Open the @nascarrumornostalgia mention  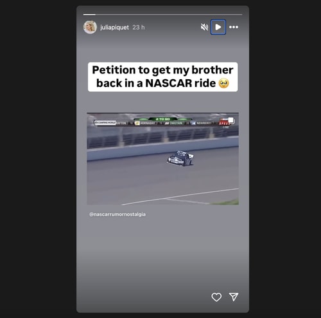point(117,214)
